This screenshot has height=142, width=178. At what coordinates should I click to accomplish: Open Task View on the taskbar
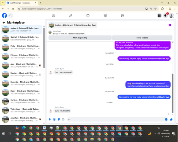tap(10, 133)
